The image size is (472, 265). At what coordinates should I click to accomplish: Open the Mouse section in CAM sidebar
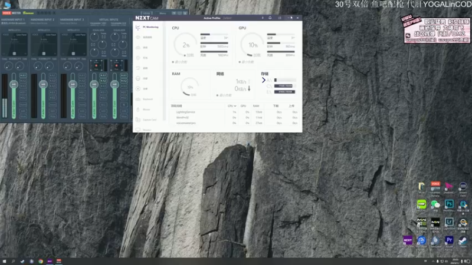click(143, 110)
